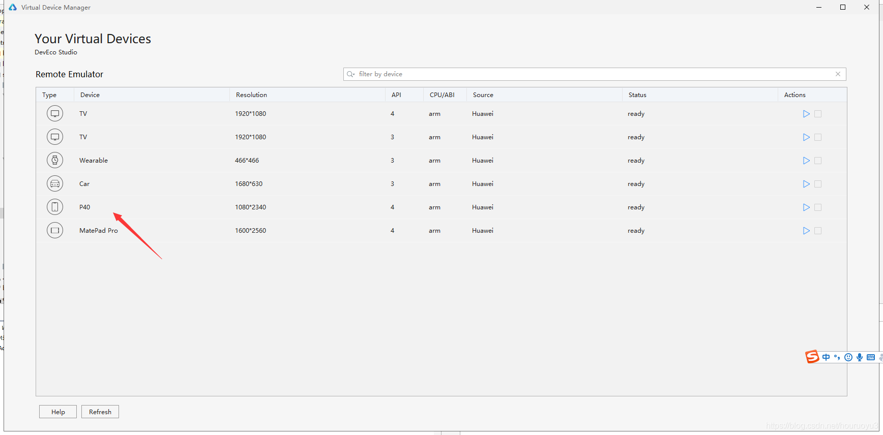Click Huawei source in Car row
Screen dimensions: 883x435
click(x=483, y=184)
